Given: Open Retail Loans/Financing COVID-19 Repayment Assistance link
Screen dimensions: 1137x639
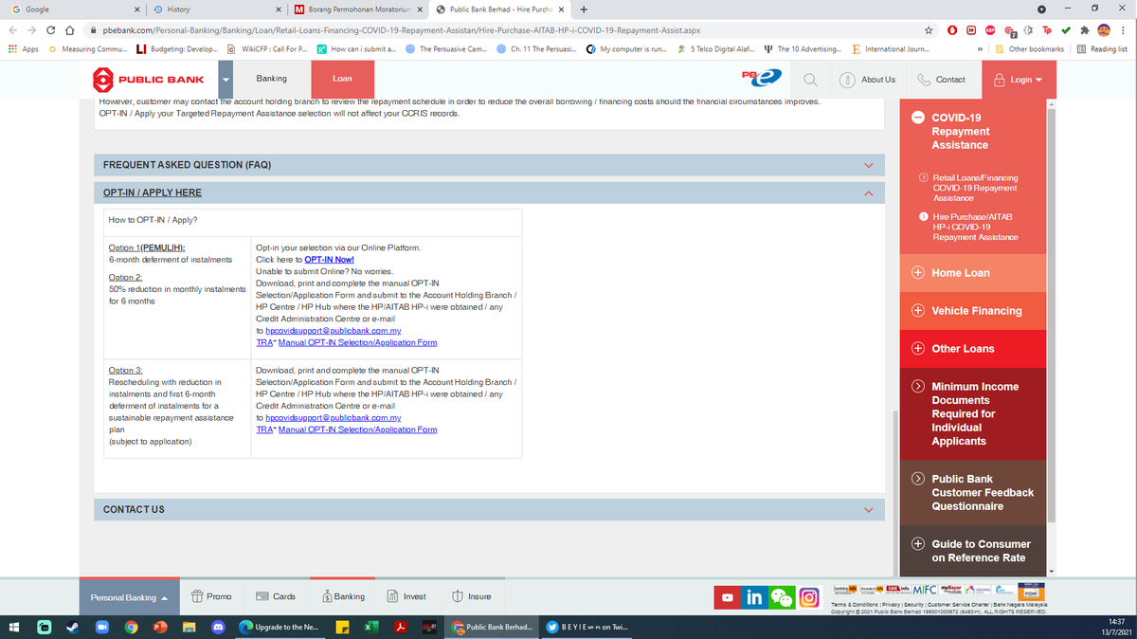Looking at the screenshot, I should click(x=975, y=188).
